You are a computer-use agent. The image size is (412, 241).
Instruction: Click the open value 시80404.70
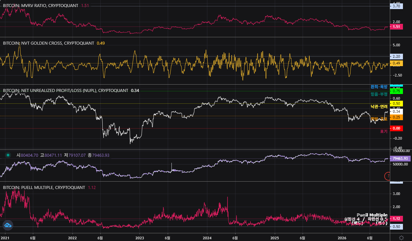pos(27,155)
